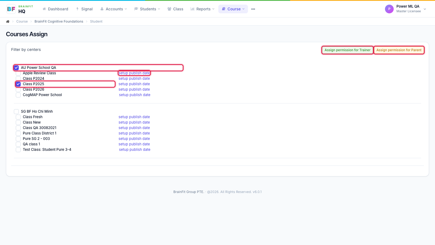The image size is (435, 245).
Task: Uncheck the Class P2025 checkbox
Action: click(x=18, y=84)
